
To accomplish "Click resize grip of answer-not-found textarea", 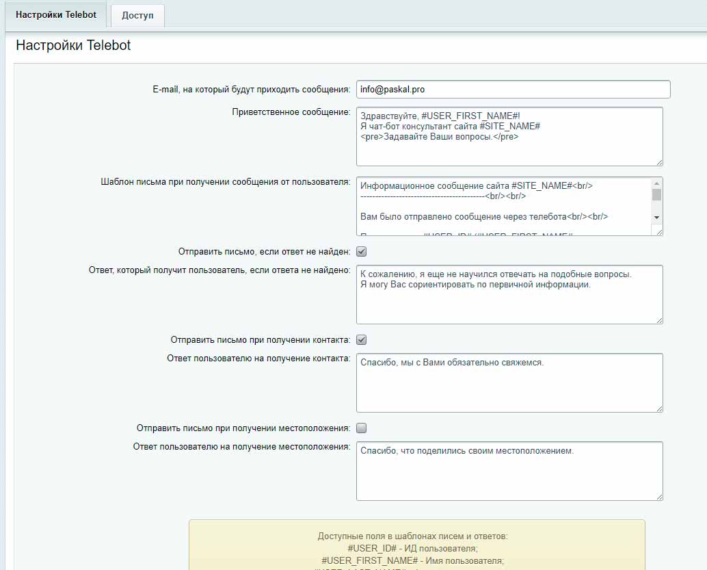I will pyautogui.click(x=659, y=320).
